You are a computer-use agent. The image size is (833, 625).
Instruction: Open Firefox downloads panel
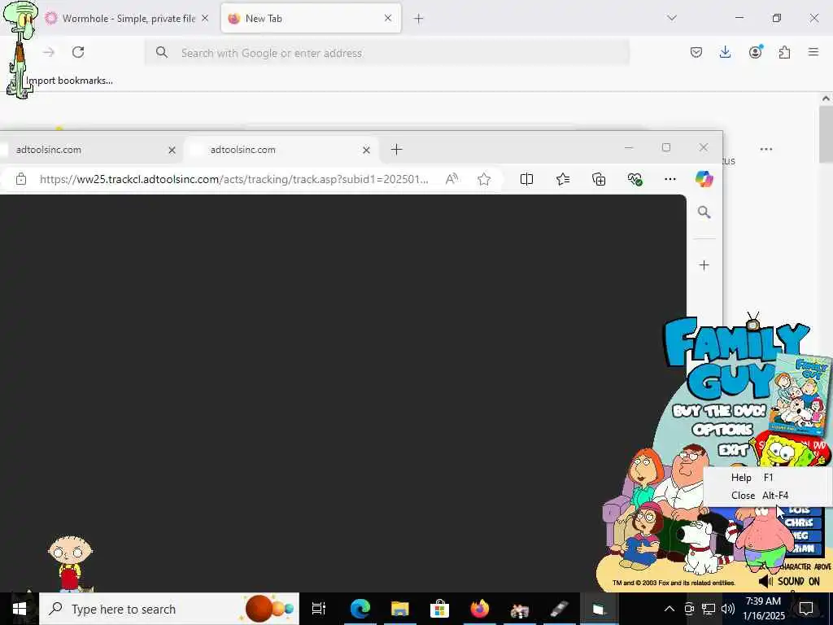pyautogui.click(x=725, y=52)
